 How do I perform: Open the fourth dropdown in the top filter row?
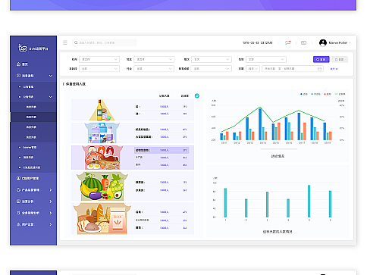click(x=266, y=59)
